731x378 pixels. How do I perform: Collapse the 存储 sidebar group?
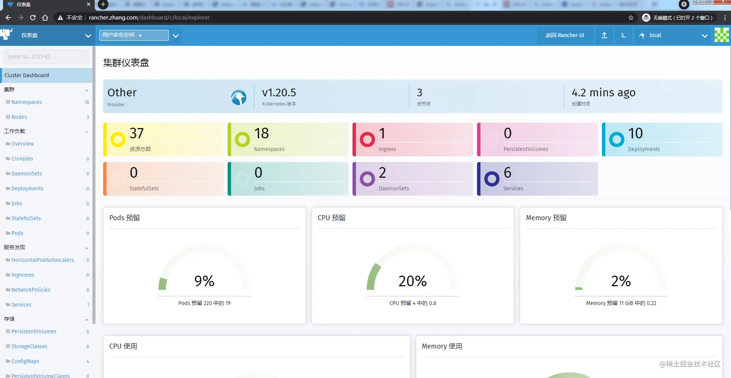87,320
